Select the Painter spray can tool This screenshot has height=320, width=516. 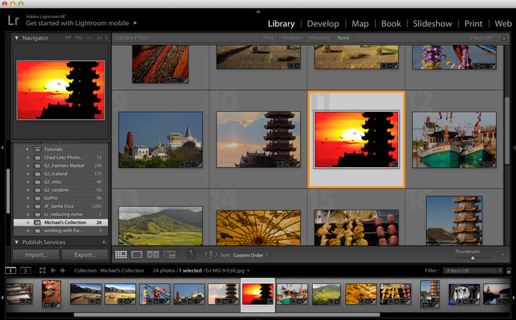click(191, 254)
